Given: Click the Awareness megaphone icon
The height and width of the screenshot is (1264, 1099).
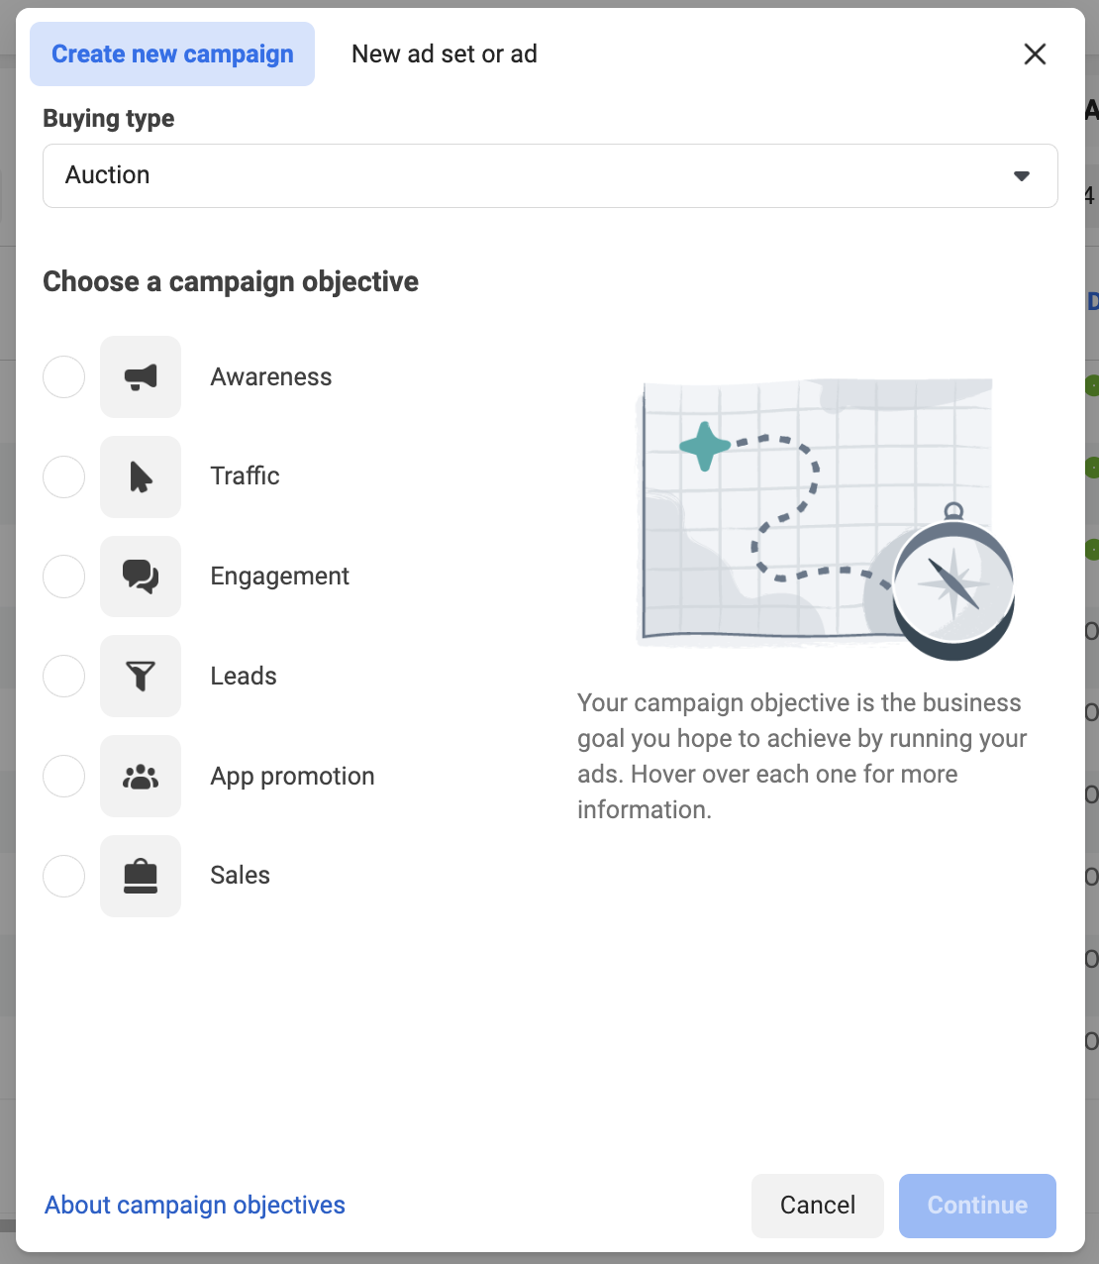Looking at the screenshot, I should point(141,377).
